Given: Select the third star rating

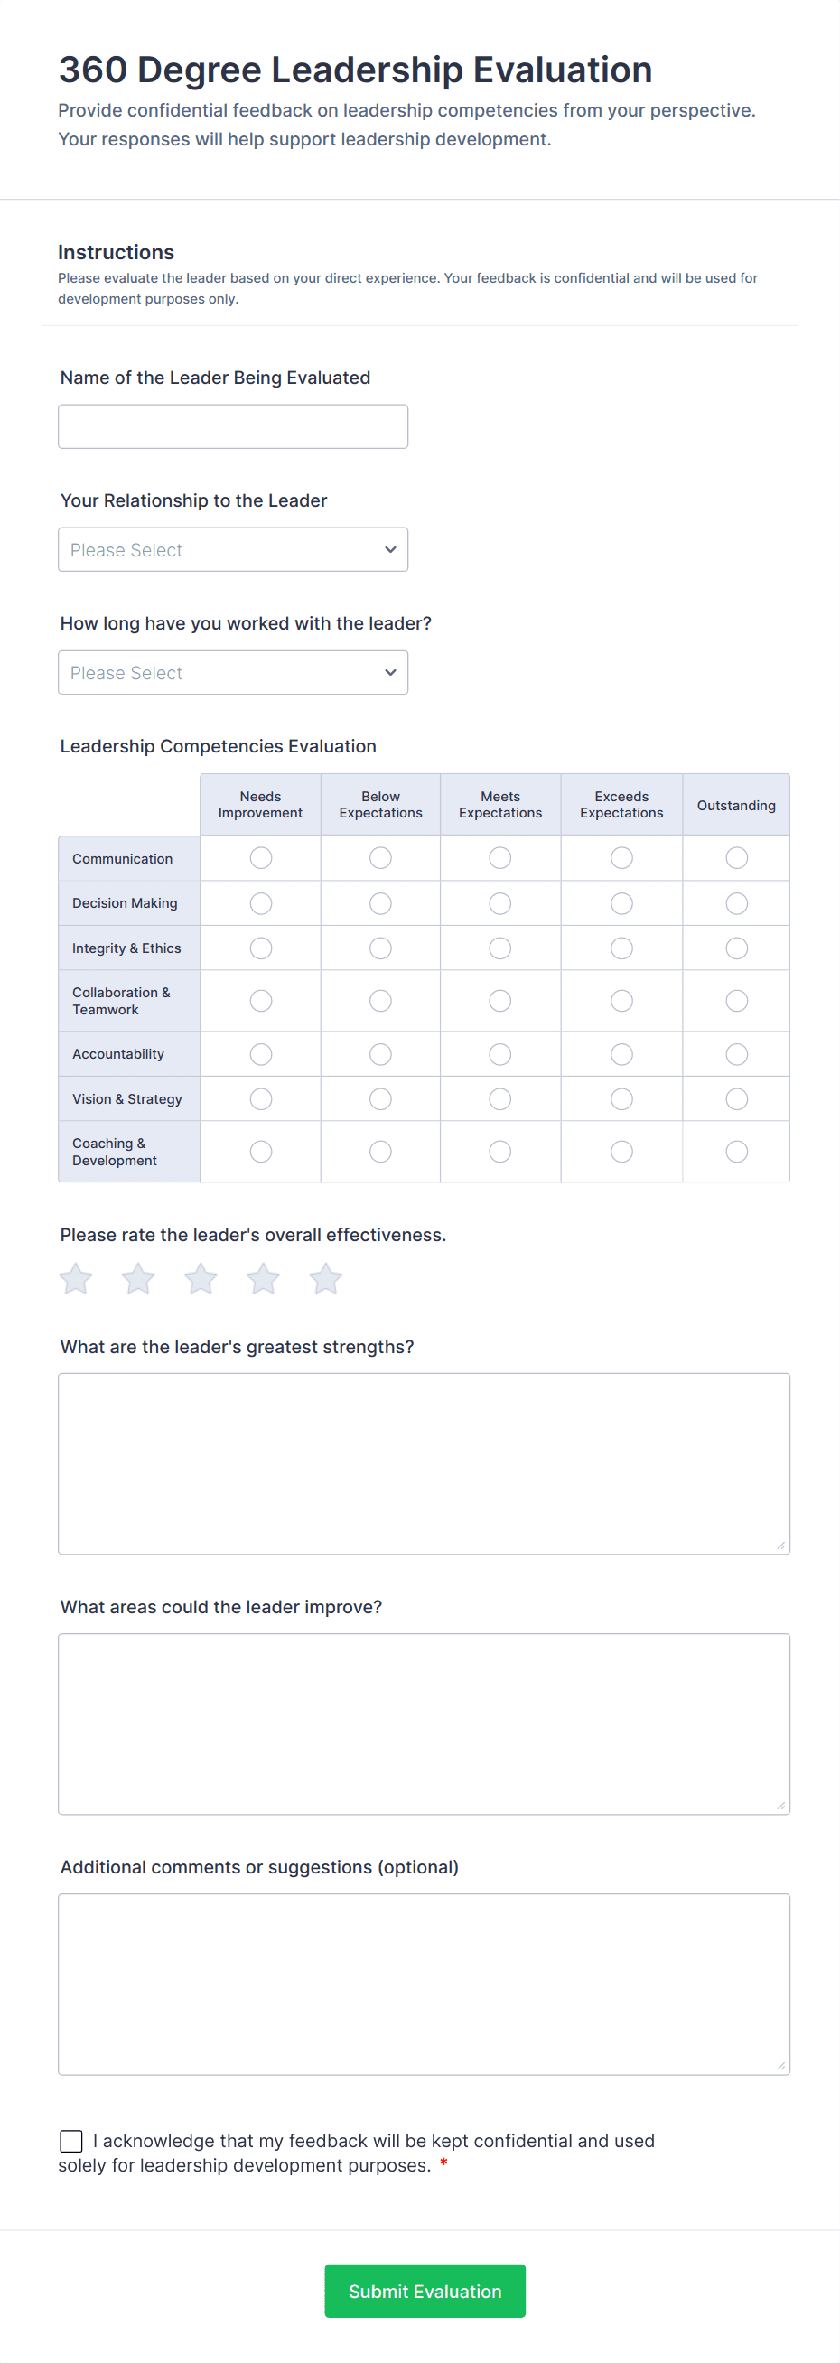Looking at the screenshot, I should point(201,1277).
